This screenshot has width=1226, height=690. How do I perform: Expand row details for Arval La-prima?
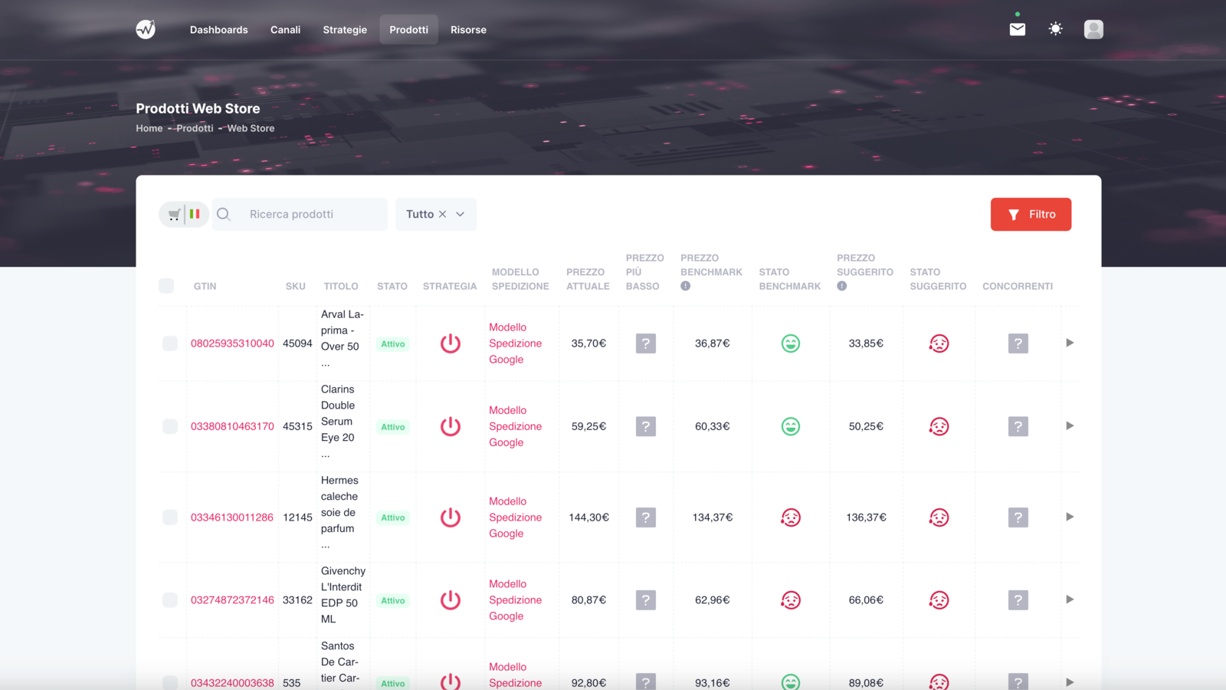click(1070, 343)
